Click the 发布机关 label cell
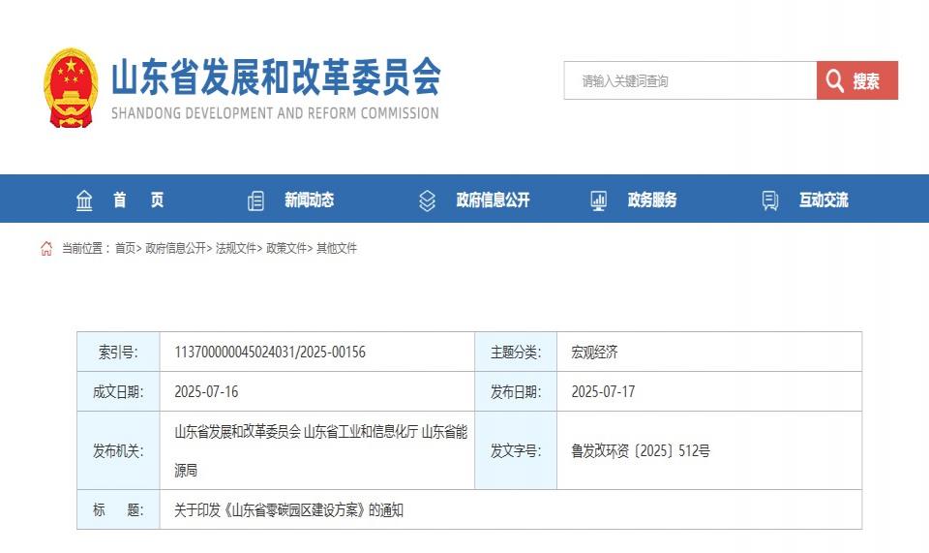Viewport: 929px width, 553px height. coord(118,451)
